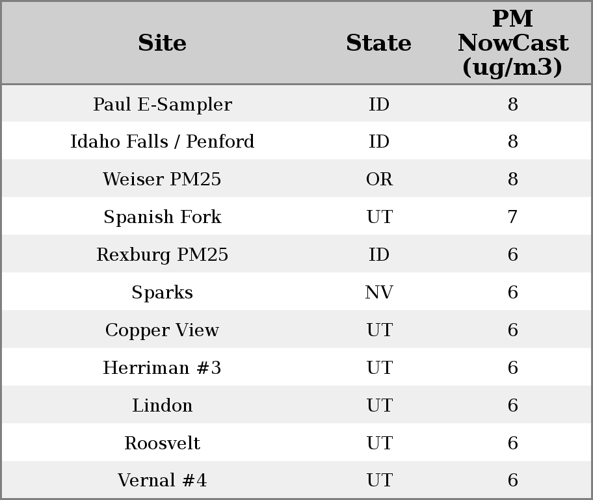The image size is (593, 500).
Task: Select the PM value 7 for Spanish Fork
Action: pyautogui.click(x=512, y=217)
